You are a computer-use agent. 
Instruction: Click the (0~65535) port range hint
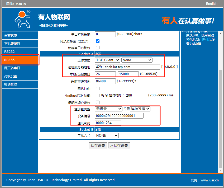(x=149, y=74)
